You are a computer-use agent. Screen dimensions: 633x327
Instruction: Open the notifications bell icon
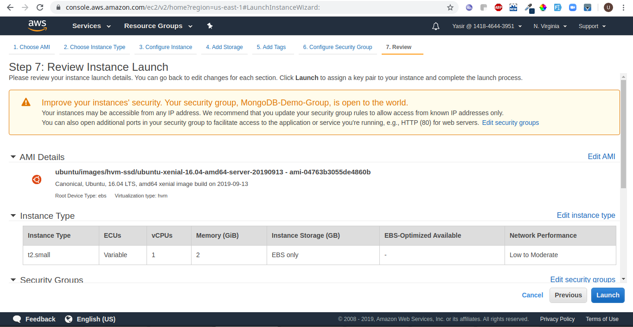click(x=435, y=26)
